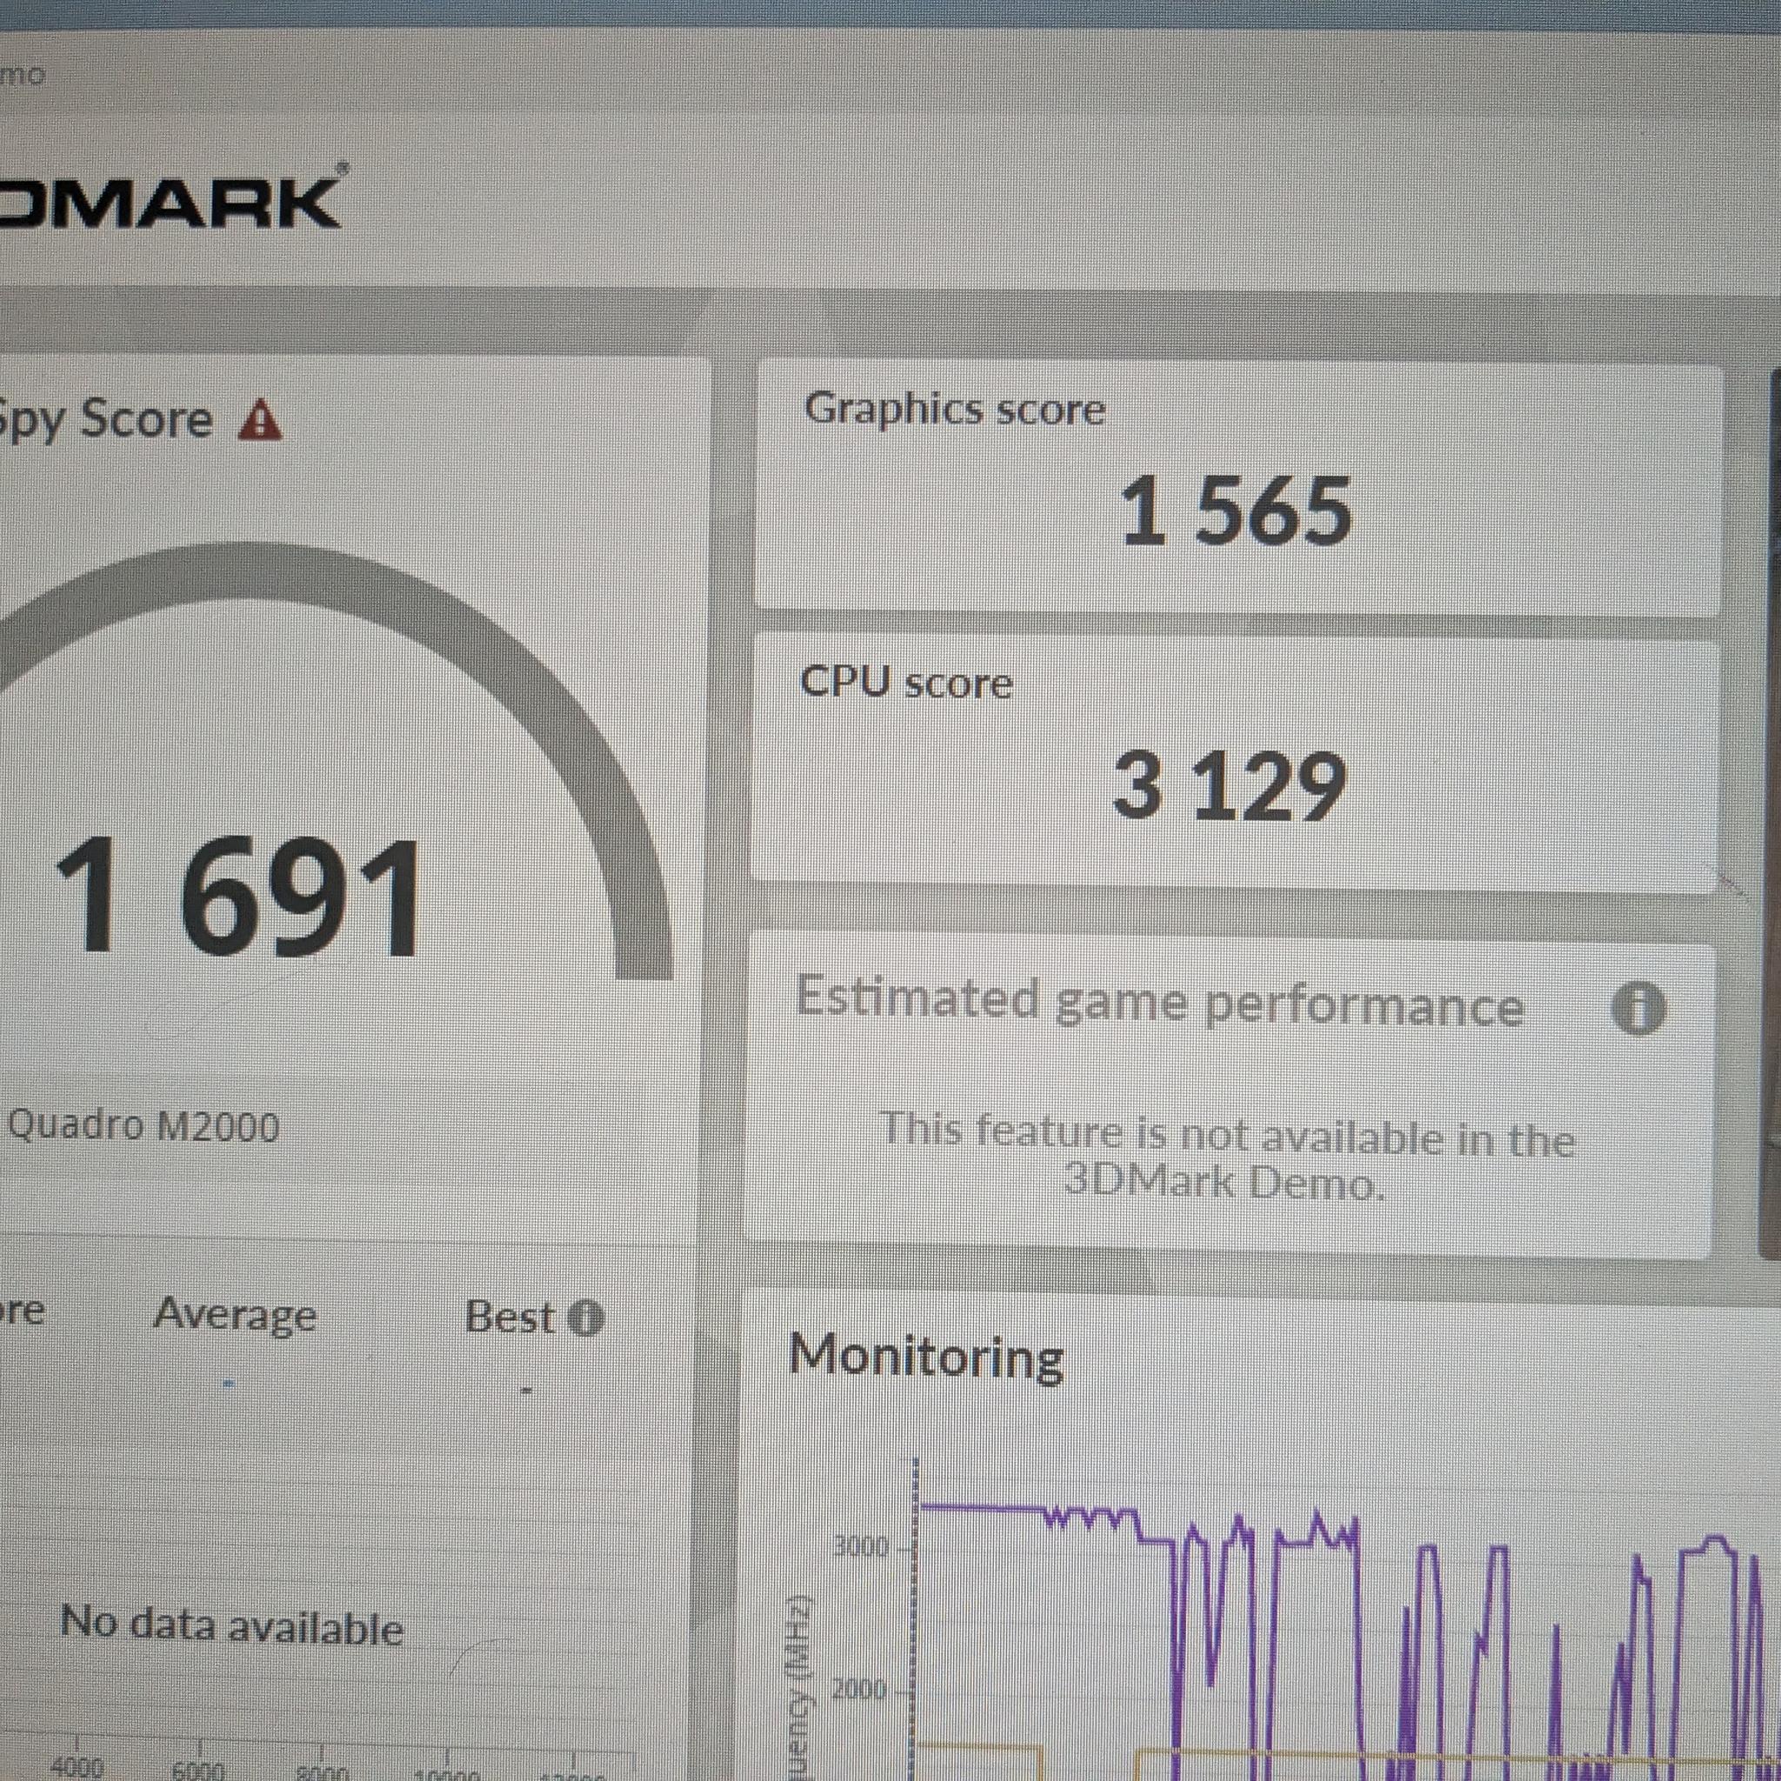Click the No data available text

pos(232,1626)
